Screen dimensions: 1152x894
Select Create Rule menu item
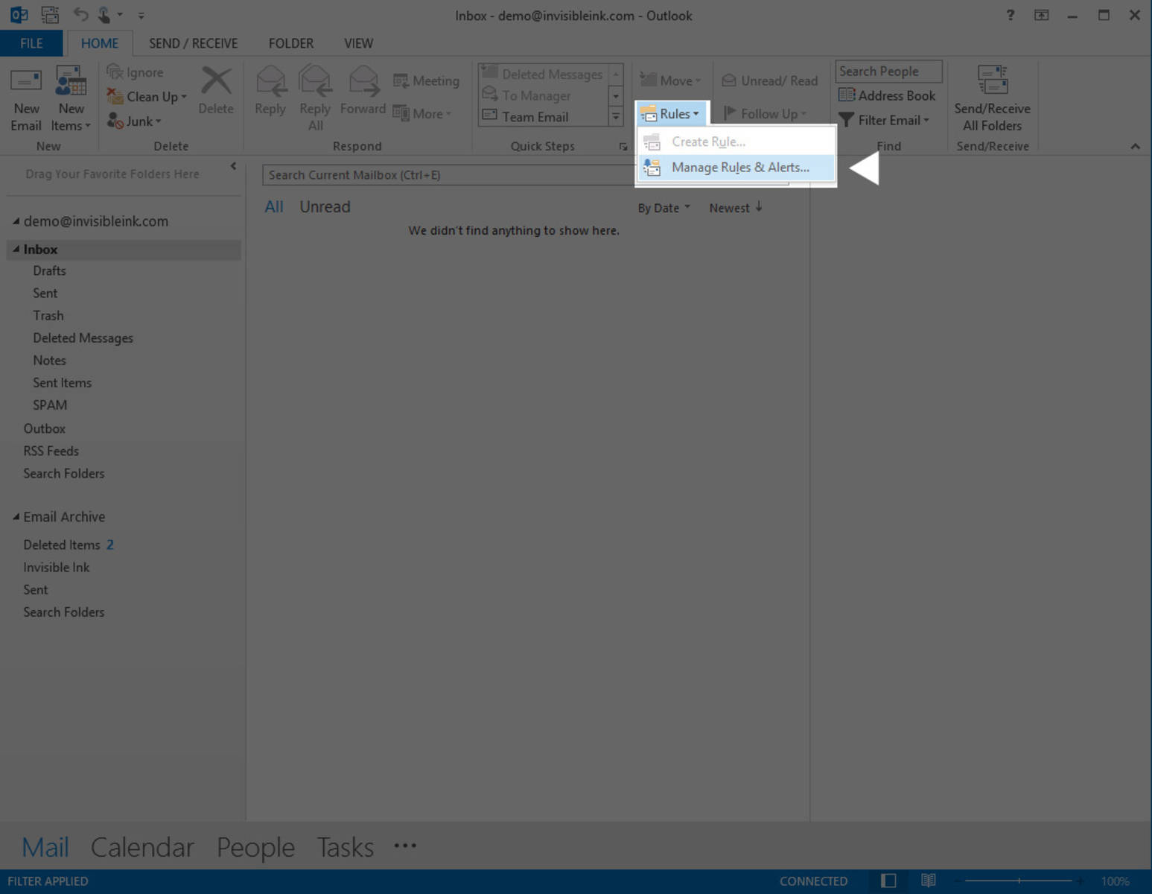pos(736,142)
